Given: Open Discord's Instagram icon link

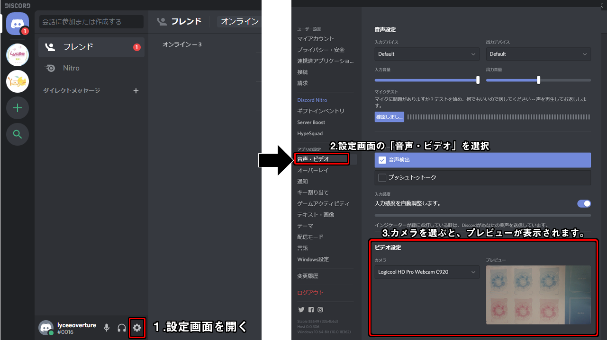Looking at the screenshot, I should [320, 310].
